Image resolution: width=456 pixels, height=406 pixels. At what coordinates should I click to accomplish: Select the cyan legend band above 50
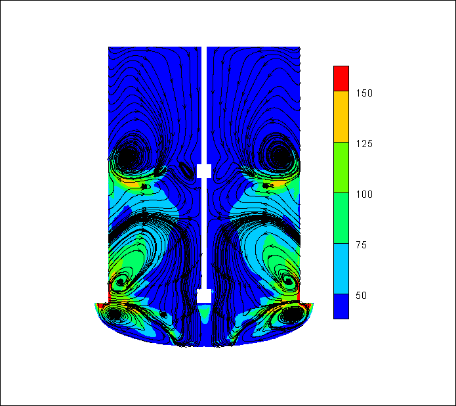coord(341,268)
